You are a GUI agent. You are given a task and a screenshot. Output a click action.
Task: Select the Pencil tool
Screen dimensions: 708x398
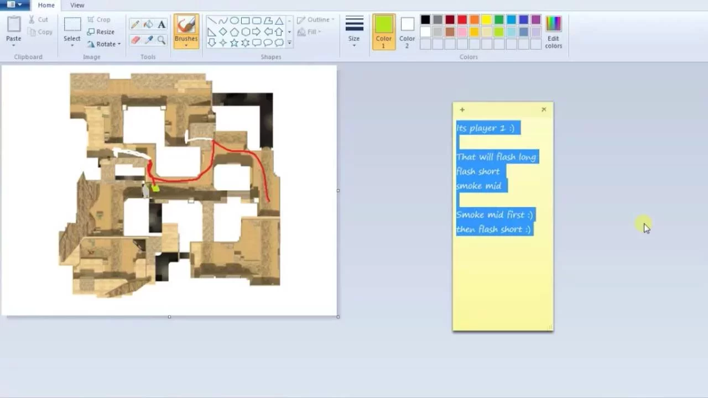(x=134, y=24)
